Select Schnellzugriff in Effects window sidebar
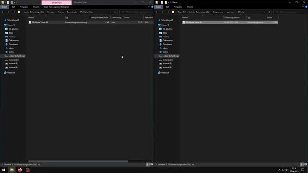This screenshot has width=308, height=173. click(x=167, y=20)
